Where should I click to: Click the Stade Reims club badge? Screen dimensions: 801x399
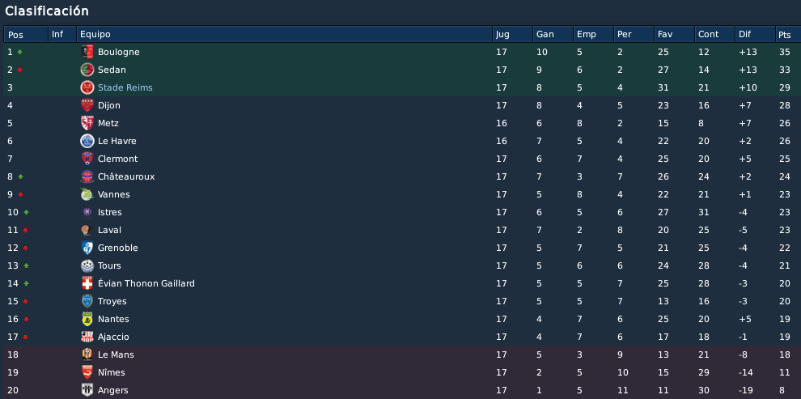pyautogui.click(x=87, y=88)
